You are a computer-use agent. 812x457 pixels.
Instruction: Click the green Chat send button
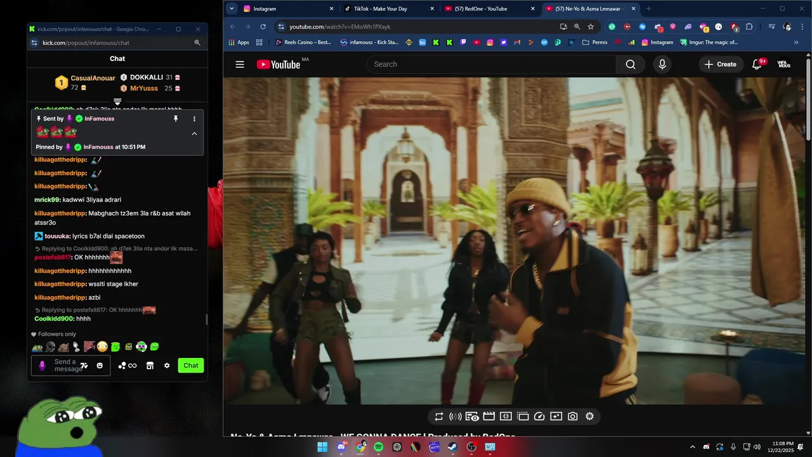(191, 366)
